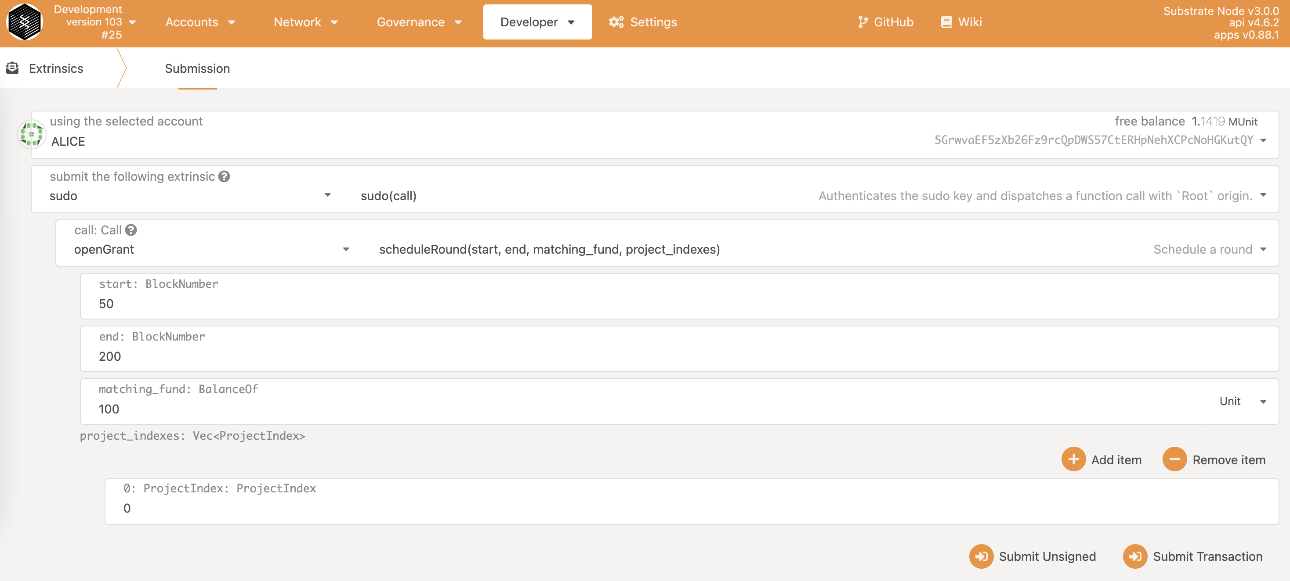Click help icon next to 'call: Call'
The width and height of the screenshot is (1290, 581).
[x=130, y=230]
